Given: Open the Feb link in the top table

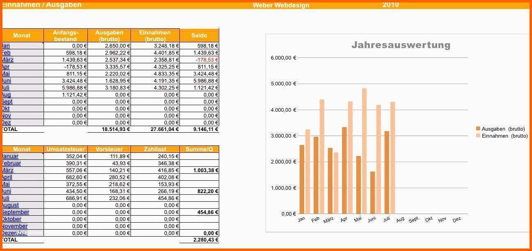Looking at the screenshot, I should click(x=6, y=53).
